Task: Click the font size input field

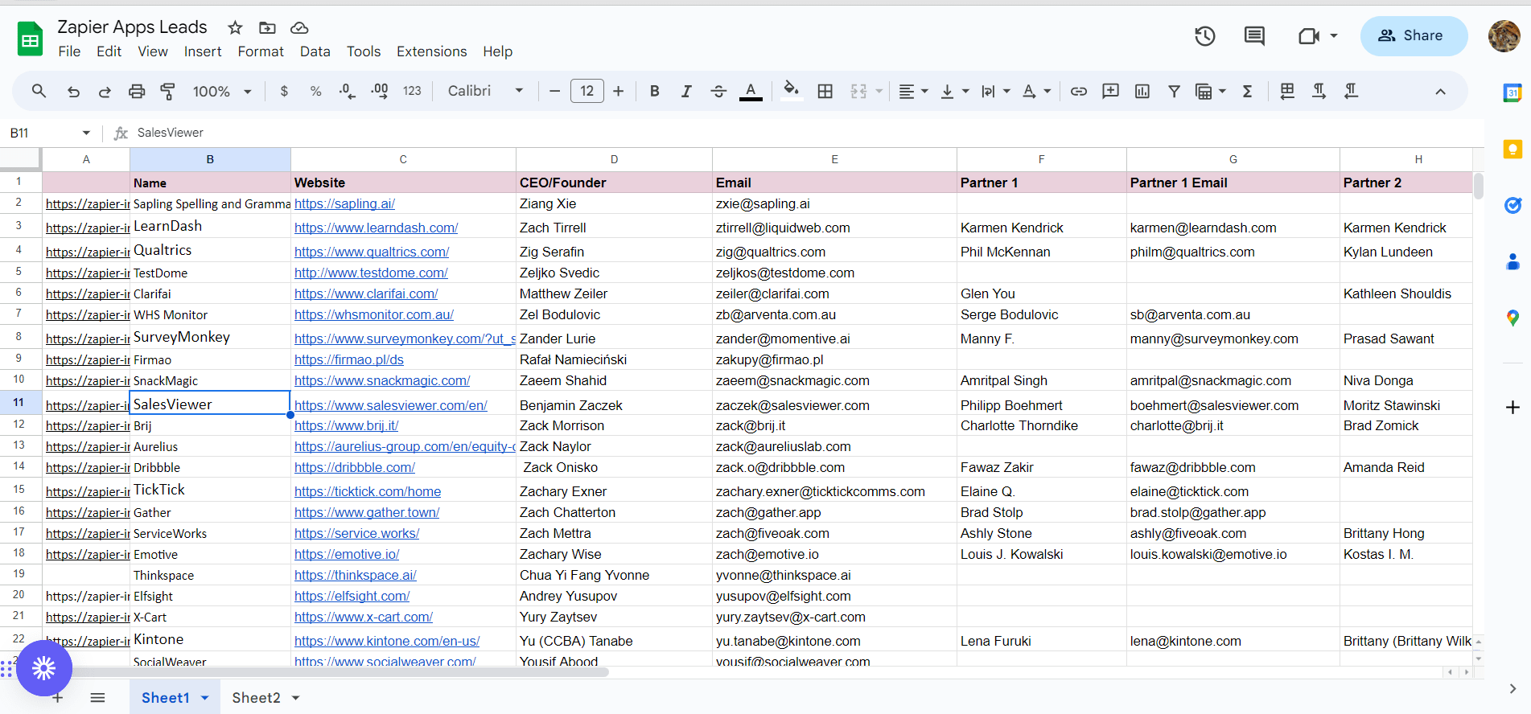Action: (587, 91)
